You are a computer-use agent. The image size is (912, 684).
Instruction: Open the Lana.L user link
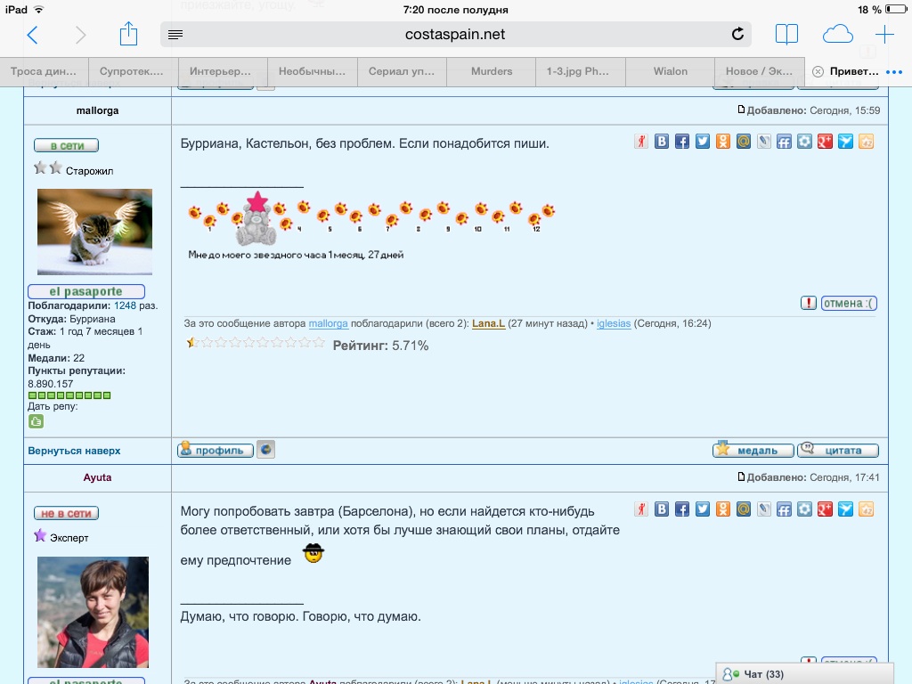[488, 324]
